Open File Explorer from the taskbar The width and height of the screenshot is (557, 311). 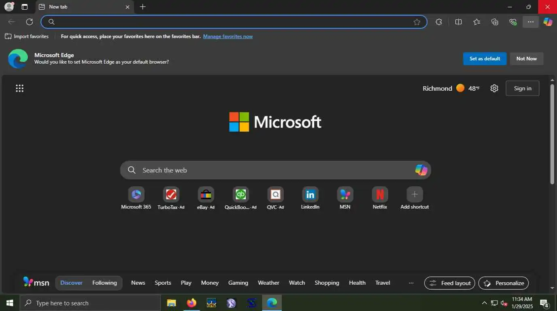point(172,303)
